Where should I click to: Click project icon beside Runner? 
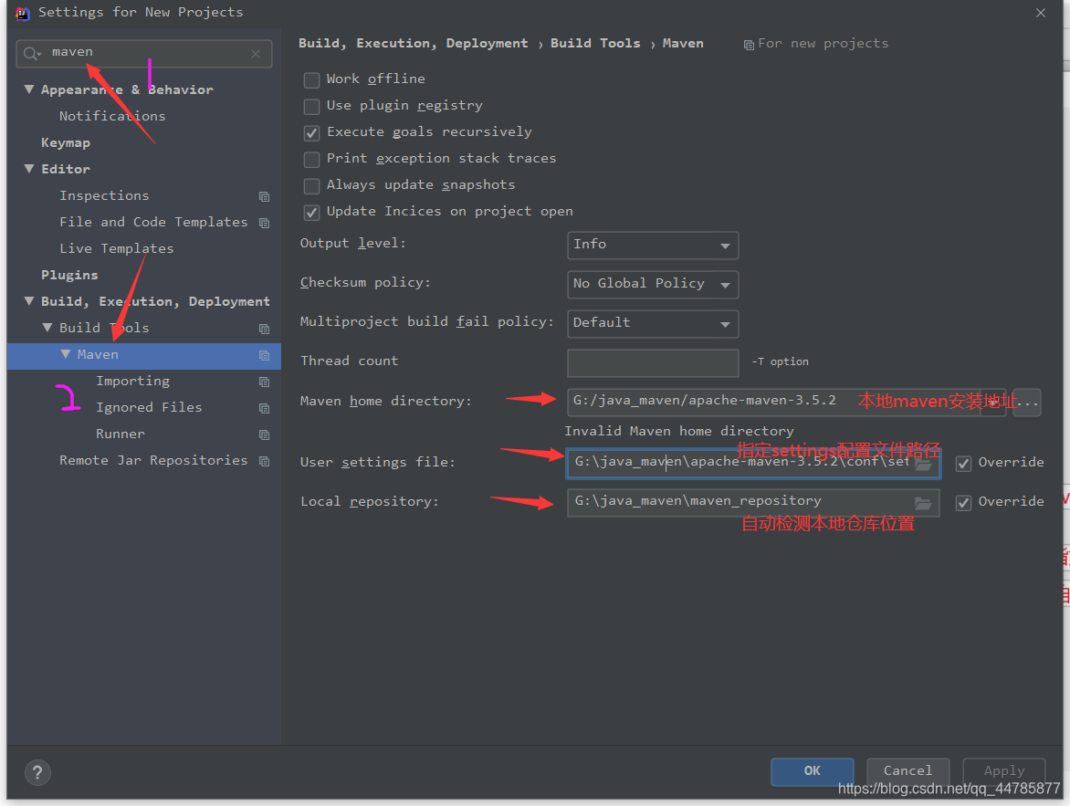point(264,434)
